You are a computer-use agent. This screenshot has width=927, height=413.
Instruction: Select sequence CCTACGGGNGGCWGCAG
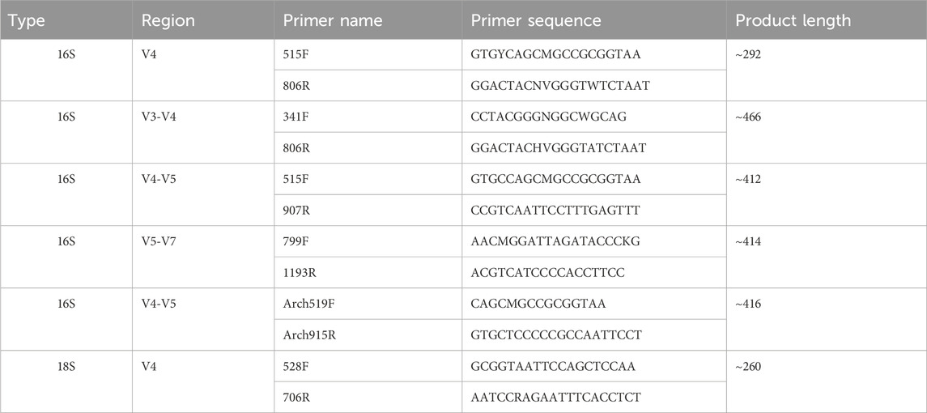click(548, 117)
